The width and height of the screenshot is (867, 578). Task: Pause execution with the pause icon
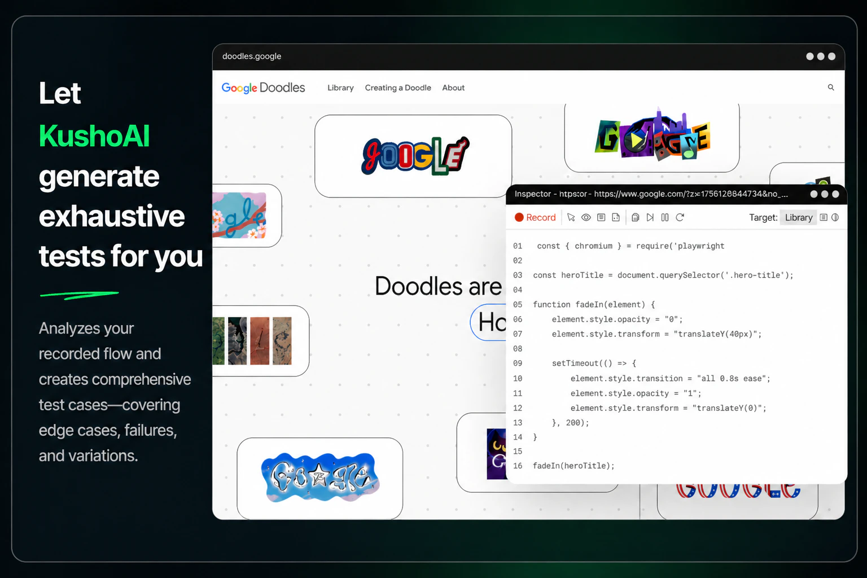pyautogui.click(x=665, y=217)
